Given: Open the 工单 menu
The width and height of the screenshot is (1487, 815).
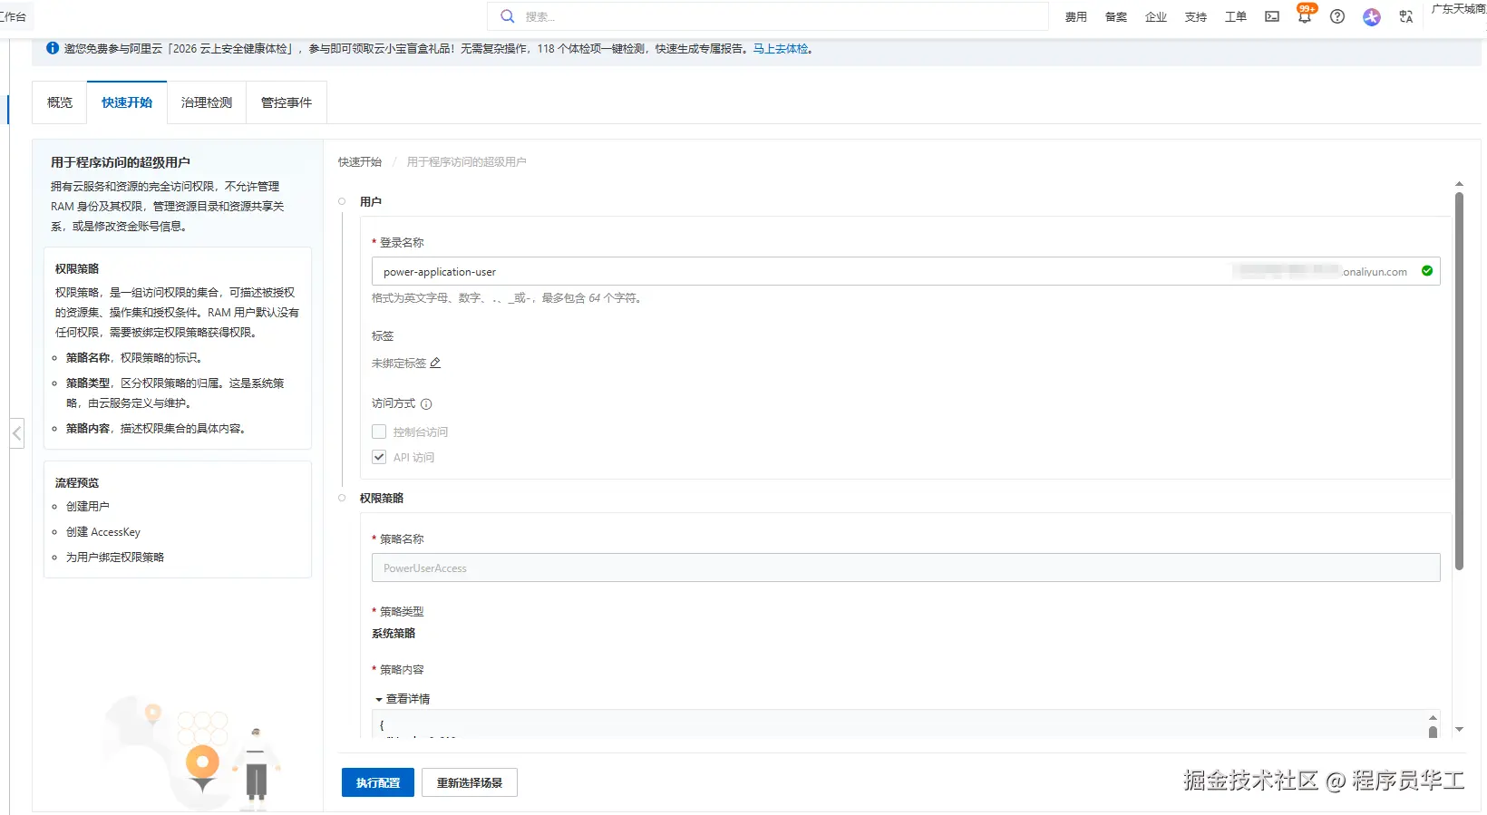Looking at the screenshot, I should coord(1236,17).
